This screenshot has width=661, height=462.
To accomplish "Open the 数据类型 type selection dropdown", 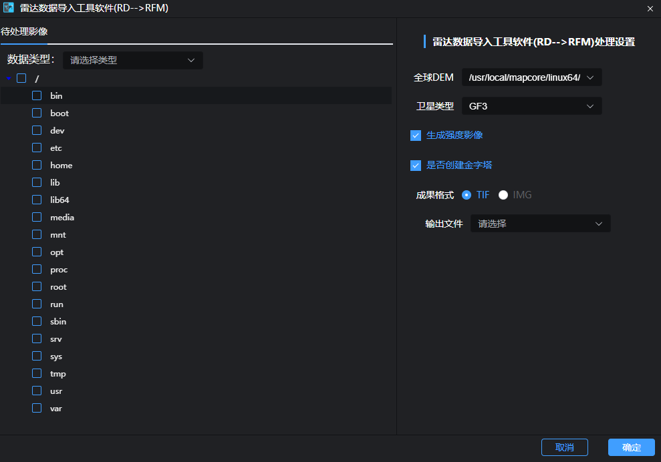I will point(132,60).
